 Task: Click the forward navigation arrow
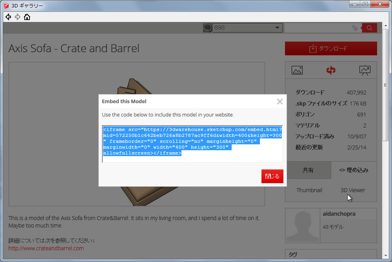click(18, 17)
